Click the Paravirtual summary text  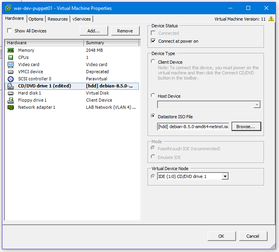(x=97, y=79)
